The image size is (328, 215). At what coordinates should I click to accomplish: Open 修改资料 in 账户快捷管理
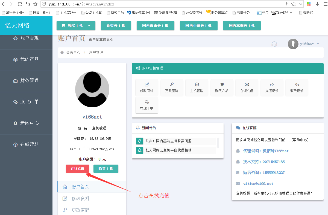pyautogui.click(x=147, y=87)
